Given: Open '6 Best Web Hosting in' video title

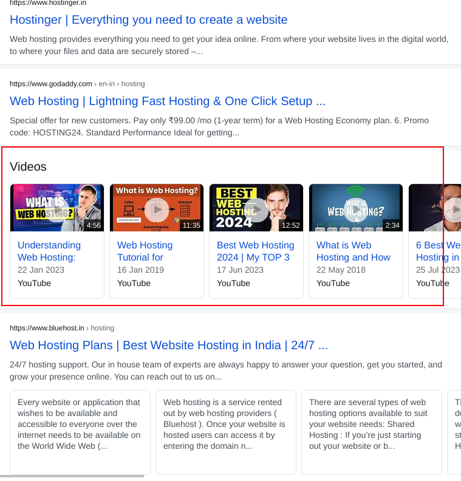Looking at the screenshot, I should point(438,251).
